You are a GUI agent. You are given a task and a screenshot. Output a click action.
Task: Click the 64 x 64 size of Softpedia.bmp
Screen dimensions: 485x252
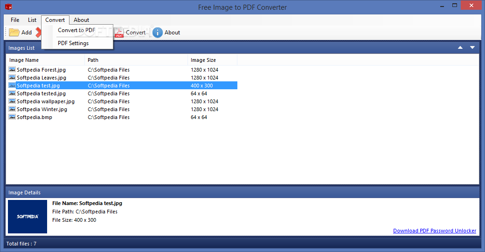(x=199, y=117)
